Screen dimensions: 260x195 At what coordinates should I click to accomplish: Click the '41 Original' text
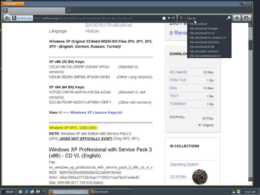206,125
